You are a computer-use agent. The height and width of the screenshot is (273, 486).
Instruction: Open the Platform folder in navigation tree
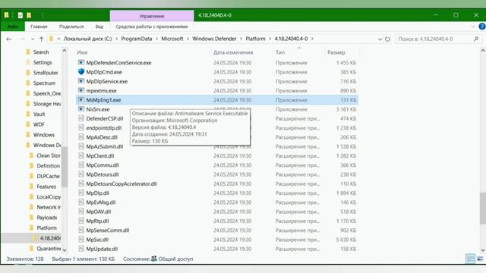coord(46,227)
